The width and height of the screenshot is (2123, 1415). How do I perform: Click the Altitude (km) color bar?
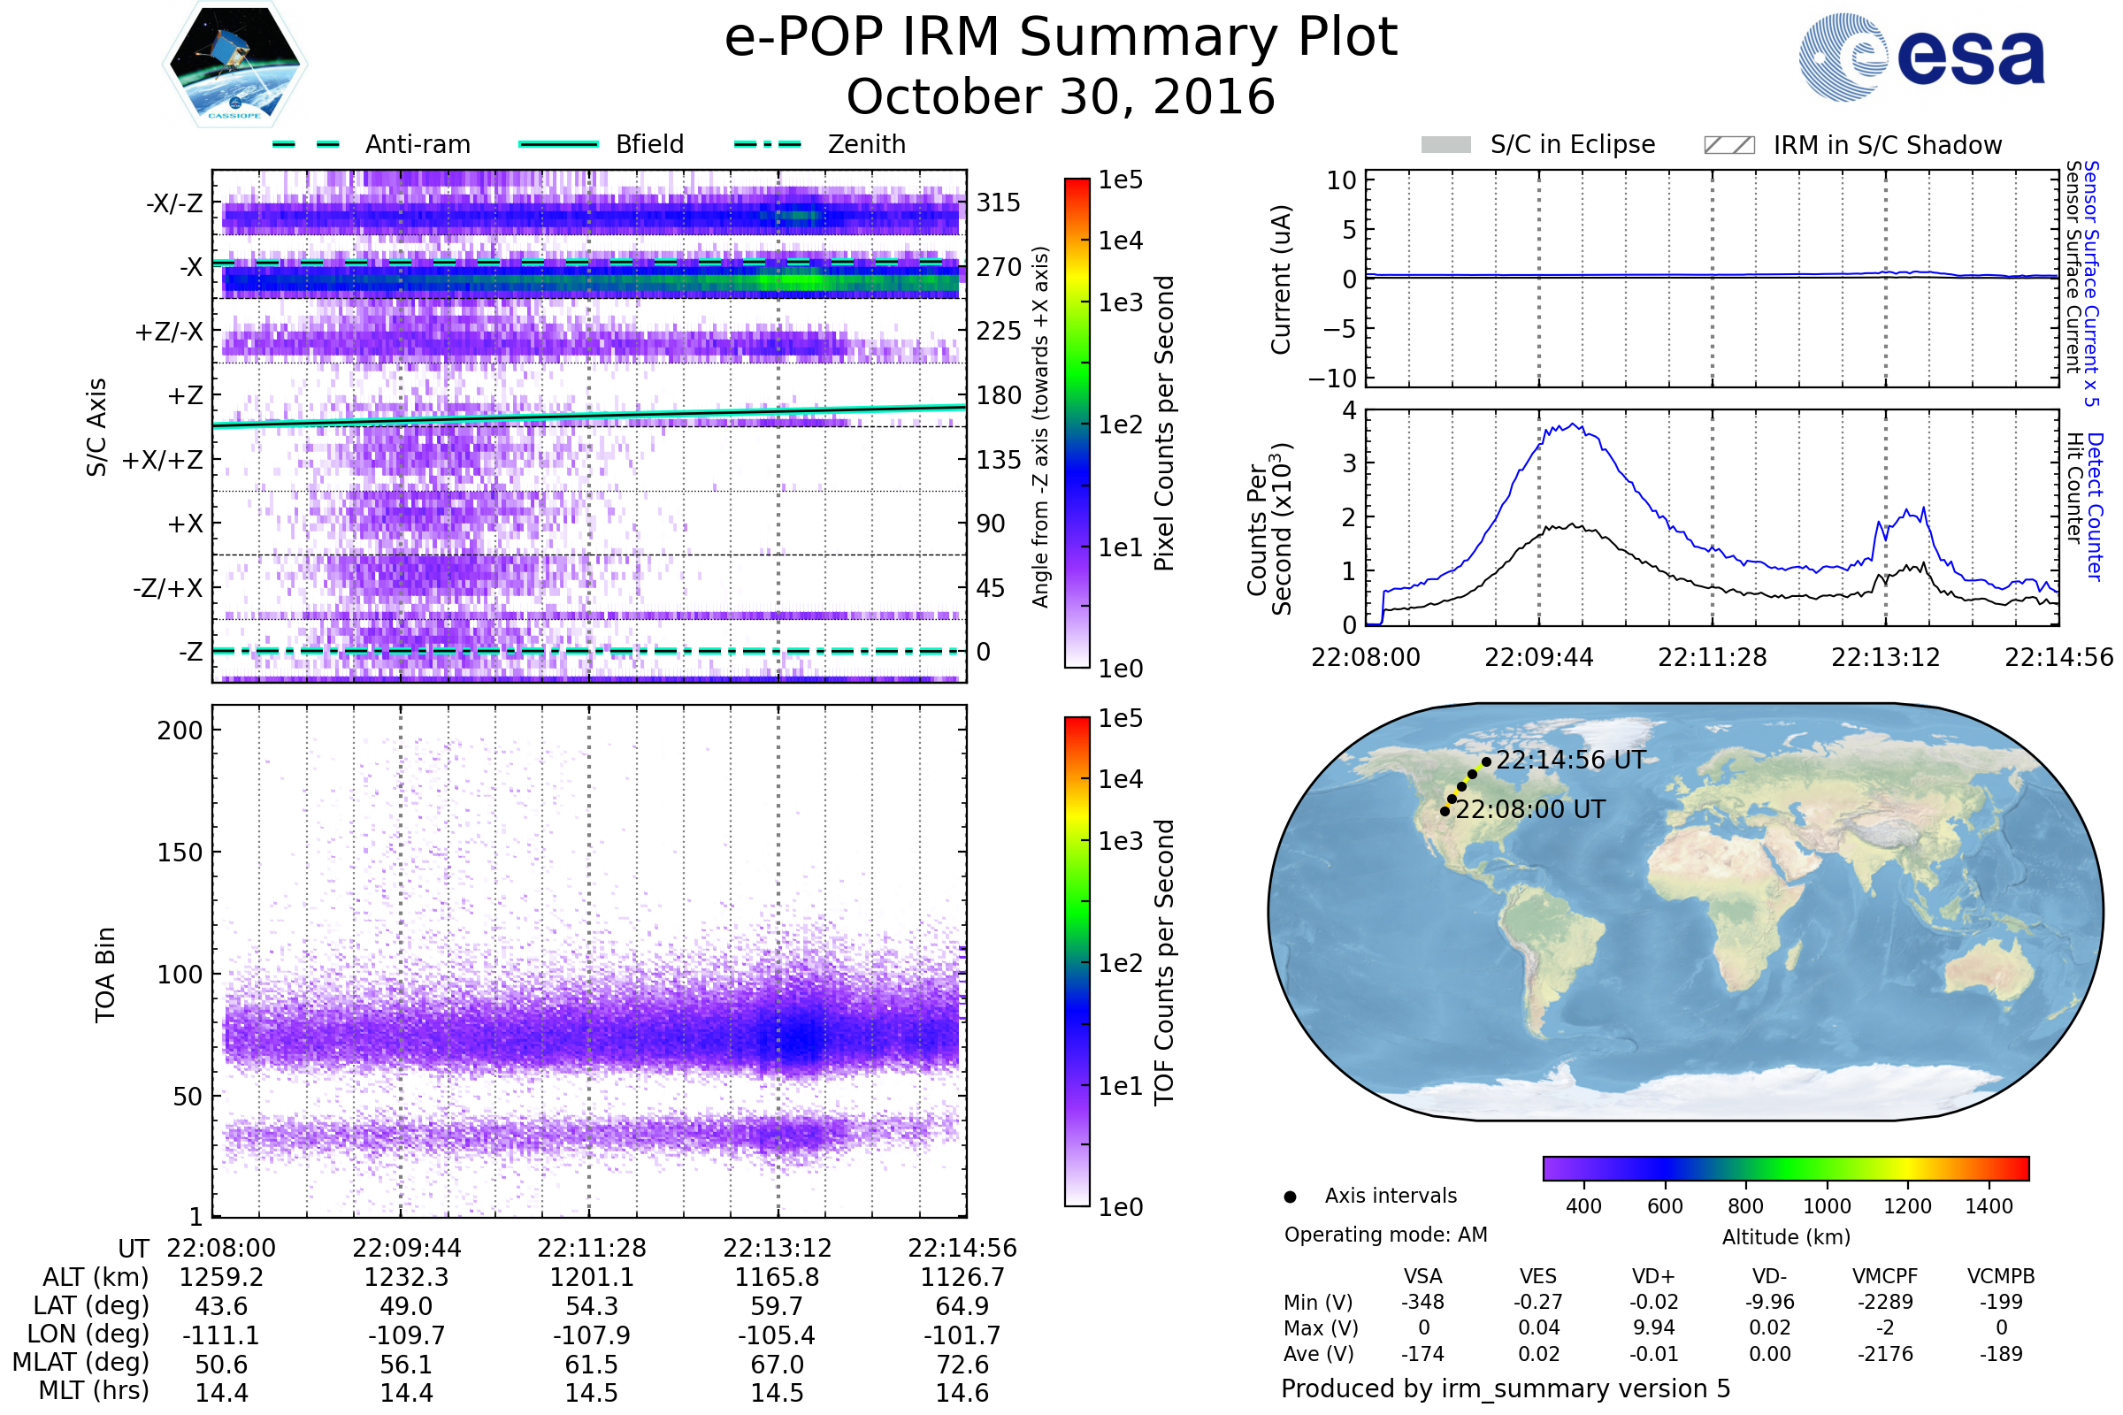[1785, 1167]
